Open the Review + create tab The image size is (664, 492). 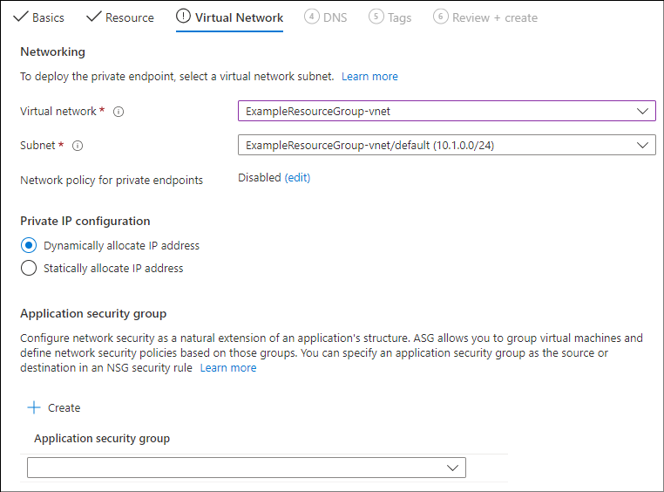pyautogui.click(x=485, y=17)
